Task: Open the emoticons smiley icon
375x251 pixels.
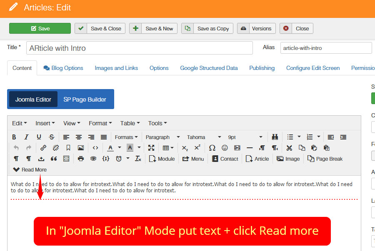Action: click(225, 148)
